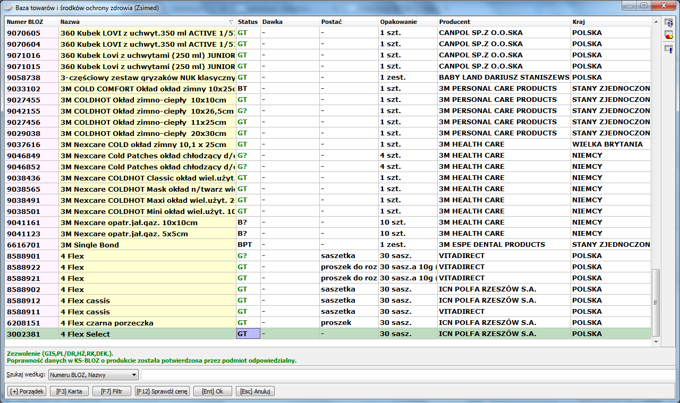Click the 10 szt. cell in row 9041161
The image size is (680, 403).
point(408,222)
